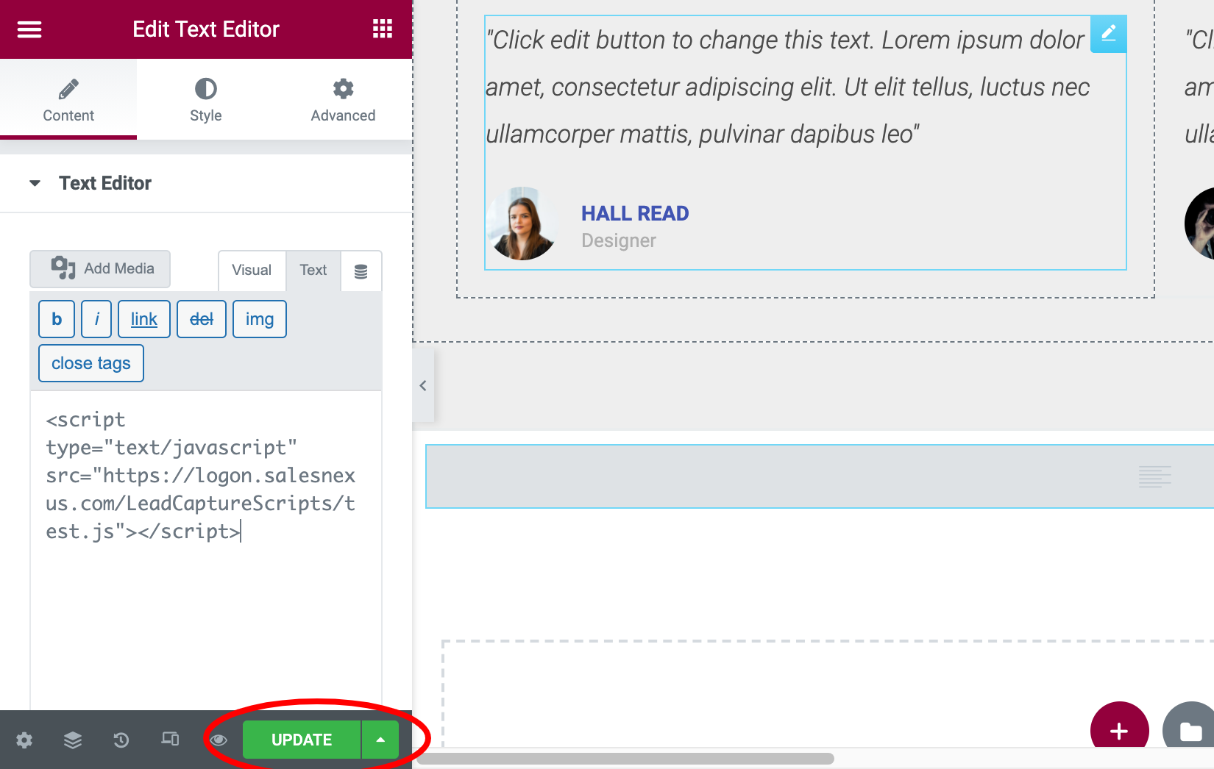Viewport: 1214px width, 769px height.
Task: Click the horizontal scrollbar in preview
Action: pos(625,758)
